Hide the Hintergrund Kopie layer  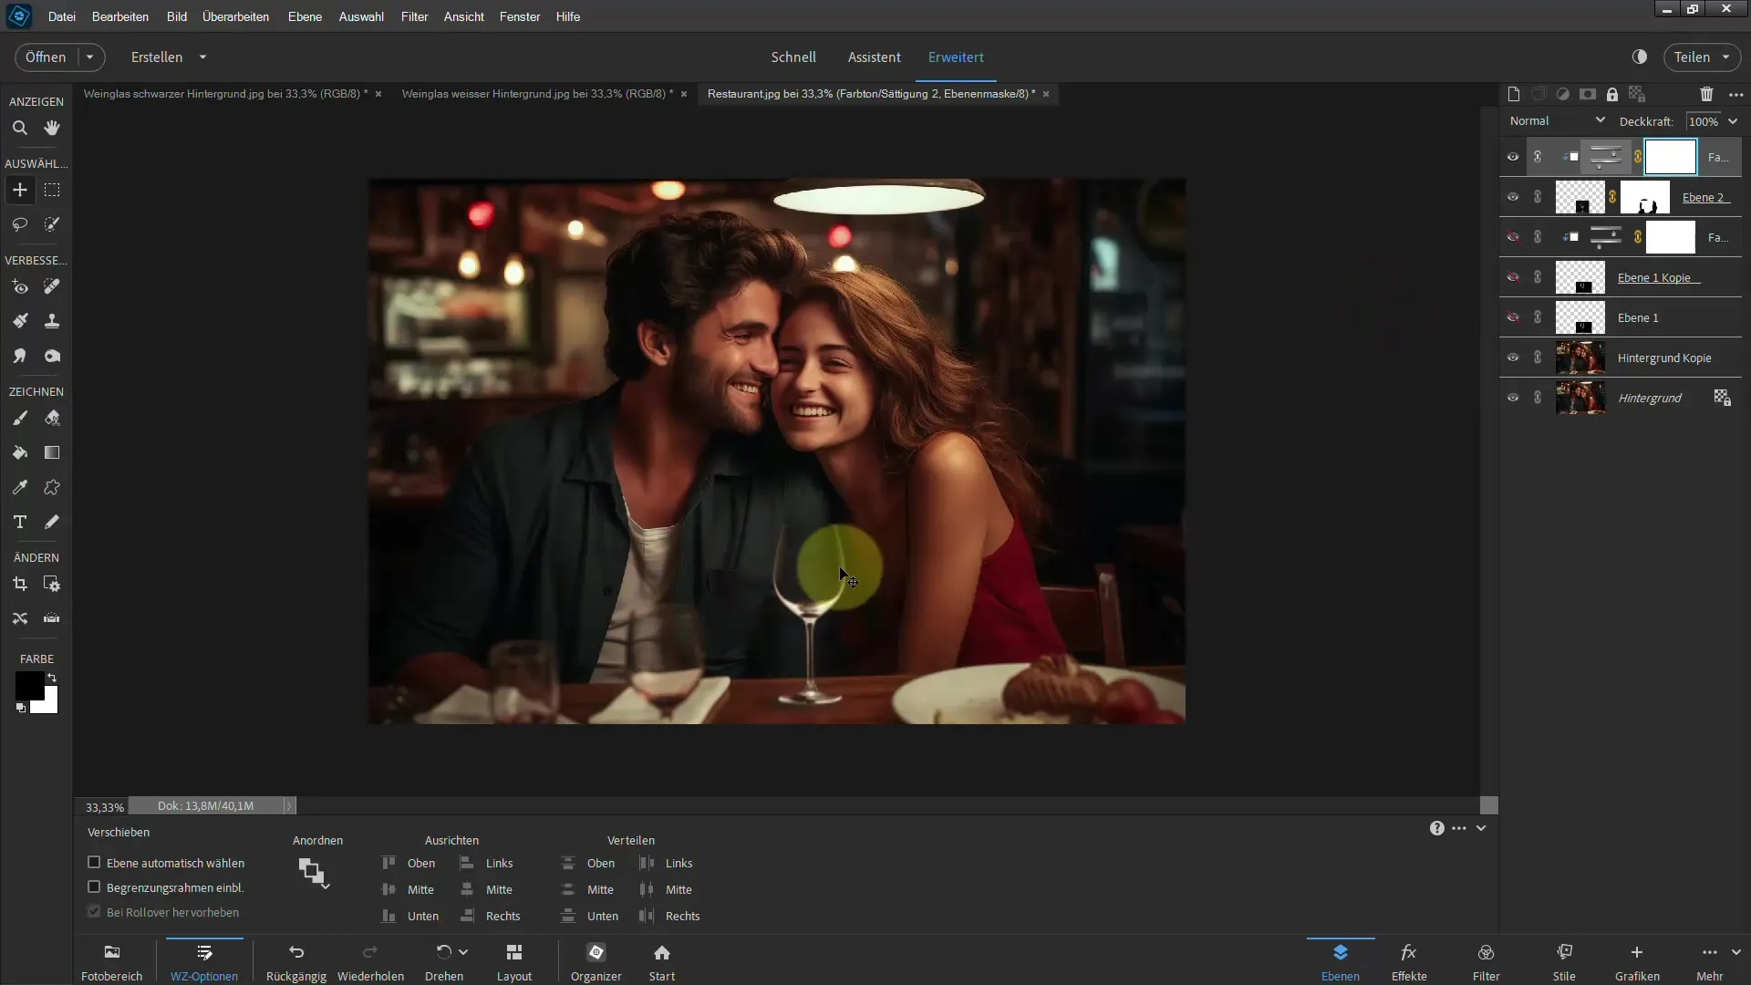[1513, 358]
